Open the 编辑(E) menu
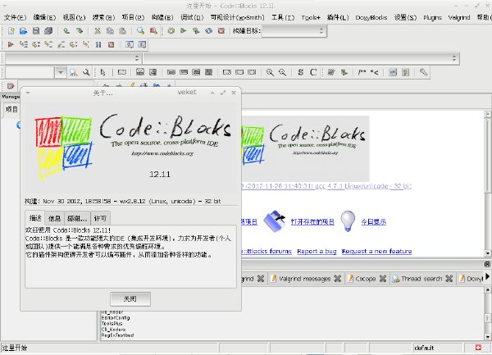 point(44,17)
